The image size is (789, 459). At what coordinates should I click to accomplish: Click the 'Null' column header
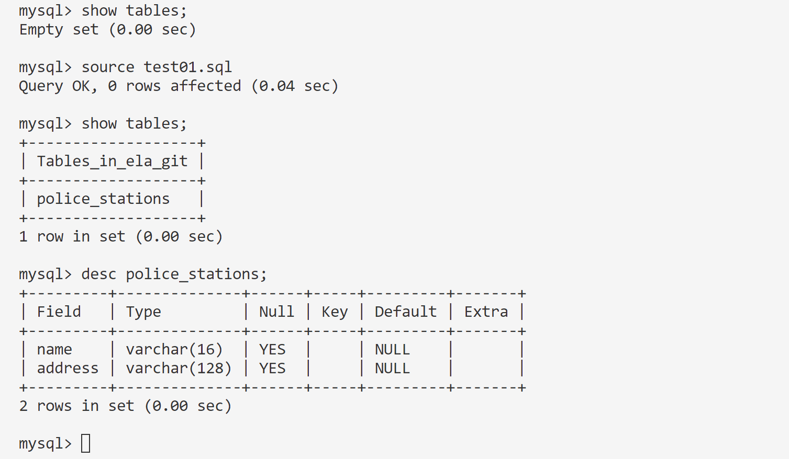pos(276,312)
